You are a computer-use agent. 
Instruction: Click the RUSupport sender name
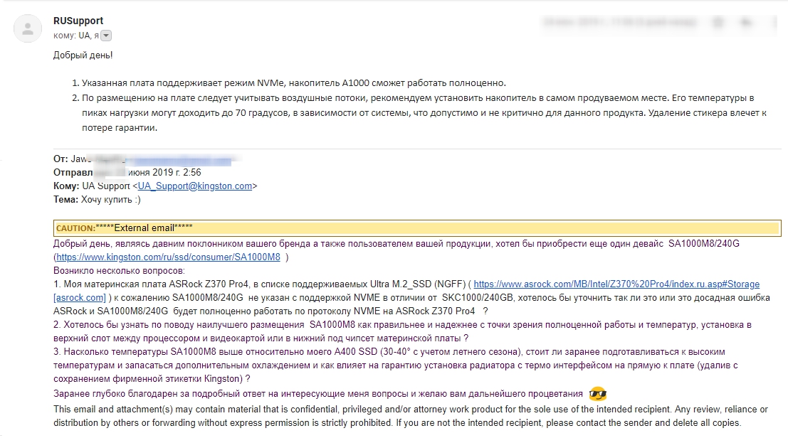coord(78,21)
